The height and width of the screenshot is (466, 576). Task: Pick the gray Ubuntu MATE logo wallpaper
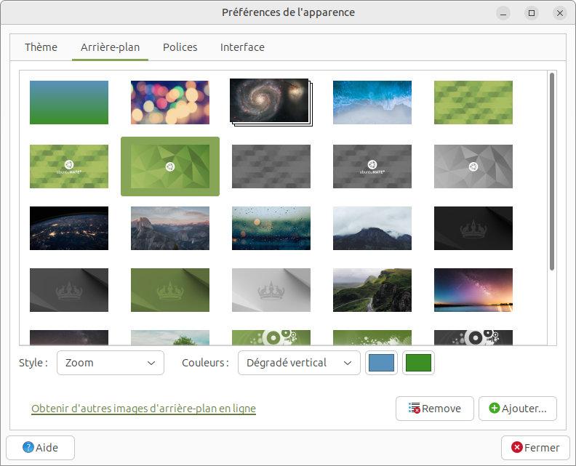point(372,166)
